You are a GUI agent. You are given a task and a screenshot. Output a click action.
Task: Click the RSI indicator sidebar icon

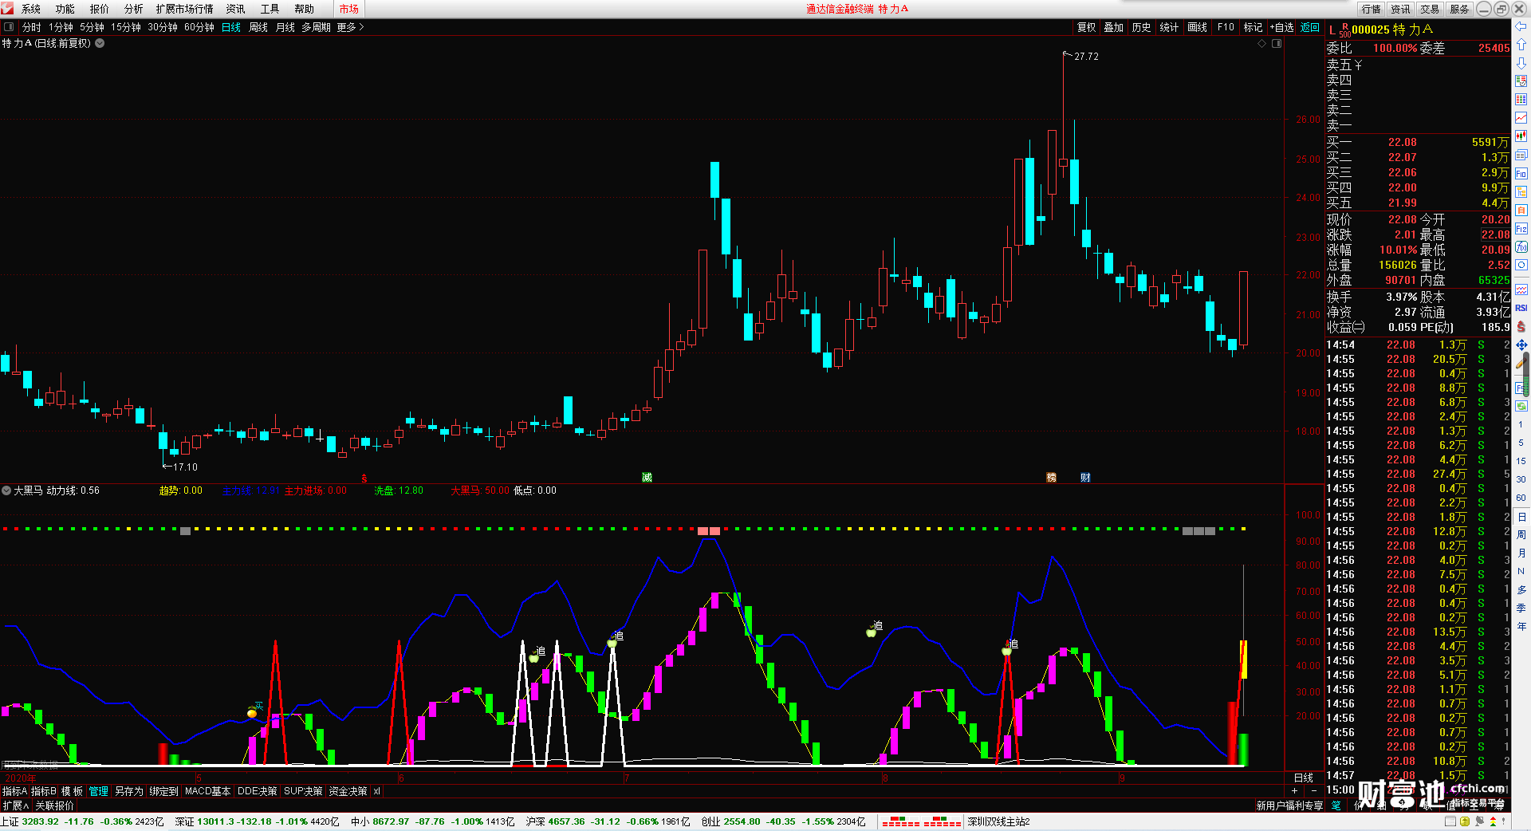pyautogui.click(x=1521, y=308)
